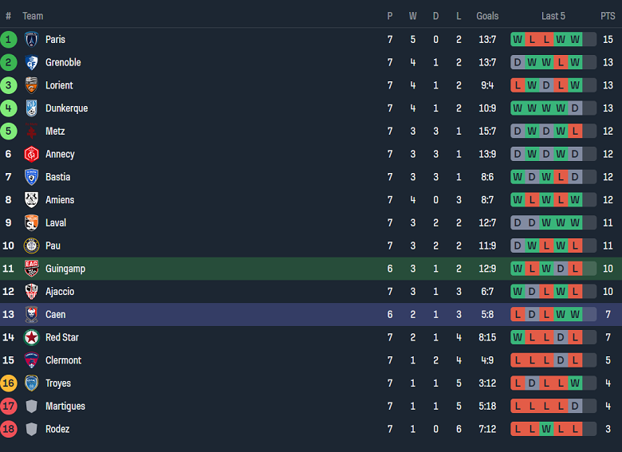Click the Grenoble team logo

click(32, 63)
